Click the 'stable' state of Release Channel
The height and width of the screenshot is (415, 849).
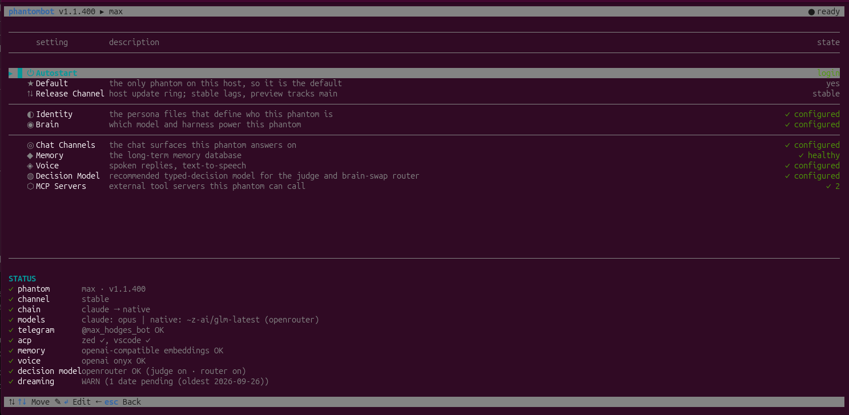826,94
